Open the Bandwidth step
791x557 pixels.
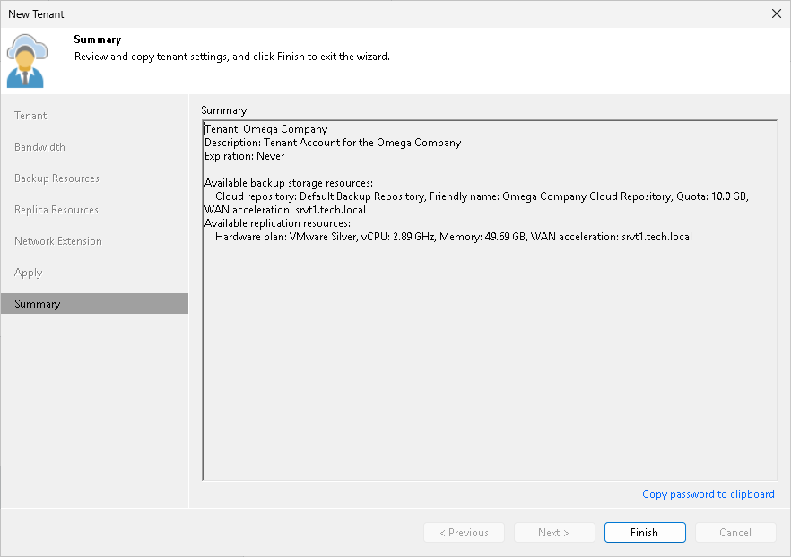pyautogui.click(x=39, y=146)
